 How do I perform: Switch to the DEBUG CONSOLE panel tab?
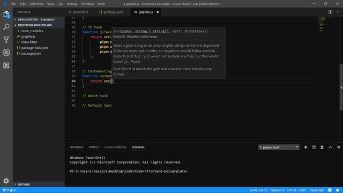pos(115,147)
